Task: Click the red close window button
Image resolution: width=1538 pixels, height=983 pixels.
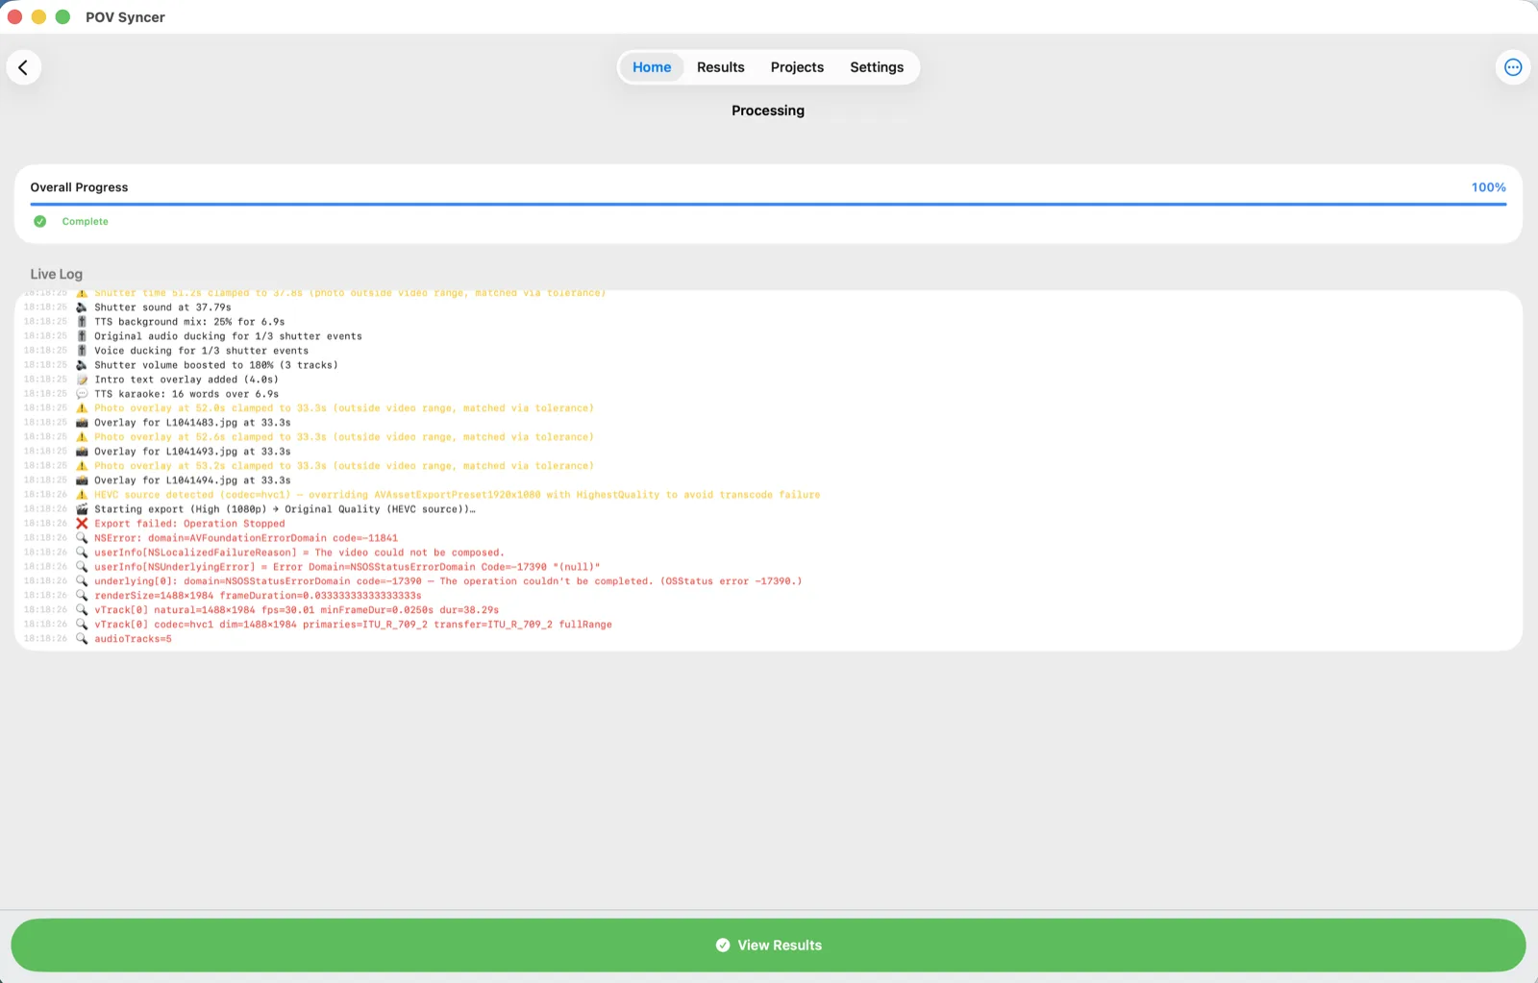Action: coord(14,17)
